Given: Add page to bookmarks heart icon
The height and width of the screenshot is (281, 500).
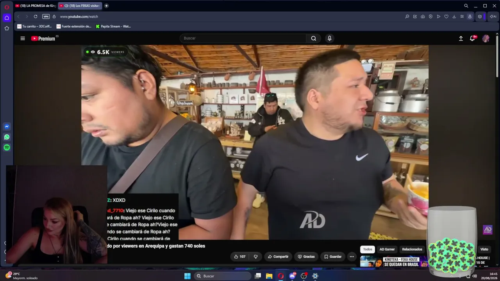Looking at the screenshot, I should coord(446,16).
